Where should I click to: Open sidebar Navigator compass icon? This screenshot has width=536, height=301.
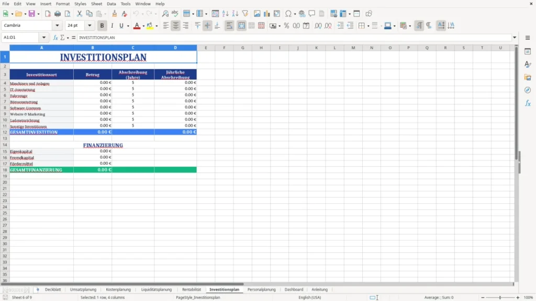coord(528,90)
